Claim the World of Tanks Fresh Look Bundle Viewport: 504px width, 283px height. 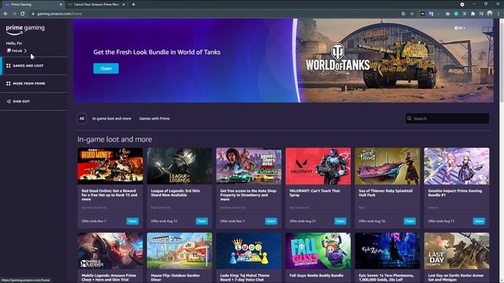(106, 68)
